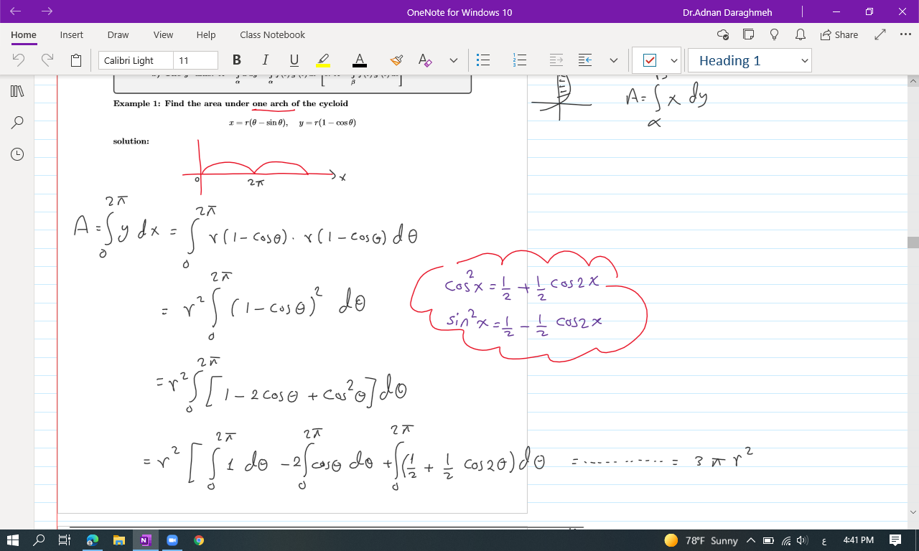Click the Share button
This screenshot has width=919, height=551.
point(839,34)
